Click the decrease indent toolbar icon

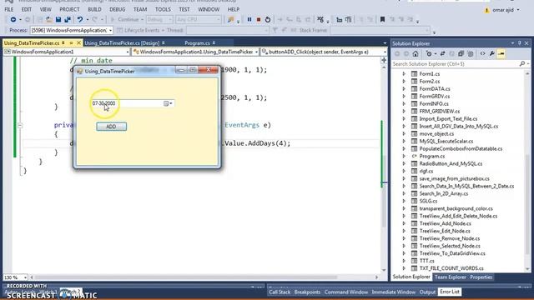pyautogui.click(x=339, y=20)
